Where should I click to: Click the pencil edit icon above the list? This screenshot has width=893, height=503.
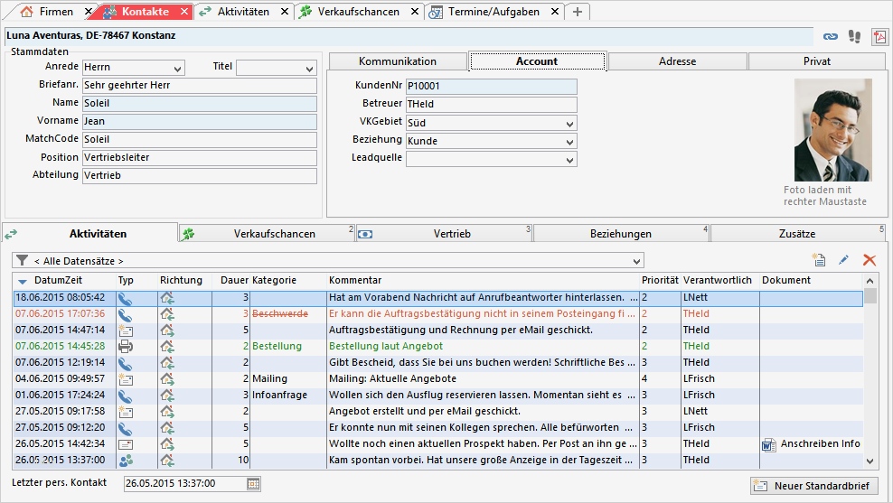844,260
